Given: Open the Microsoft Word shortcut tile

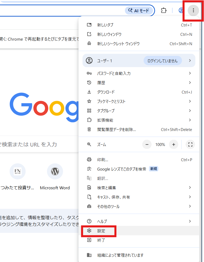Looking at the screenshot, I should tap(55, 177).
